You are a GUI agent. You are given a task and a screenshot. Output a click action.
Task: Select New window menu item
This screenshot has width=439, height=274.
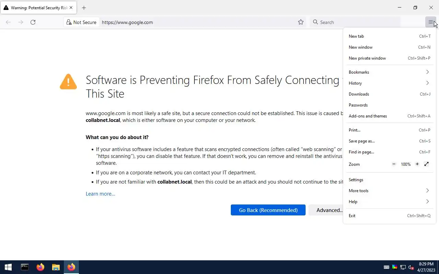[389, 47]
